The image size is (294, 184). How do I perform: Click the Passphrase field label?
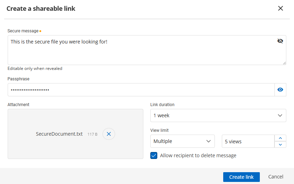[18, 79]
